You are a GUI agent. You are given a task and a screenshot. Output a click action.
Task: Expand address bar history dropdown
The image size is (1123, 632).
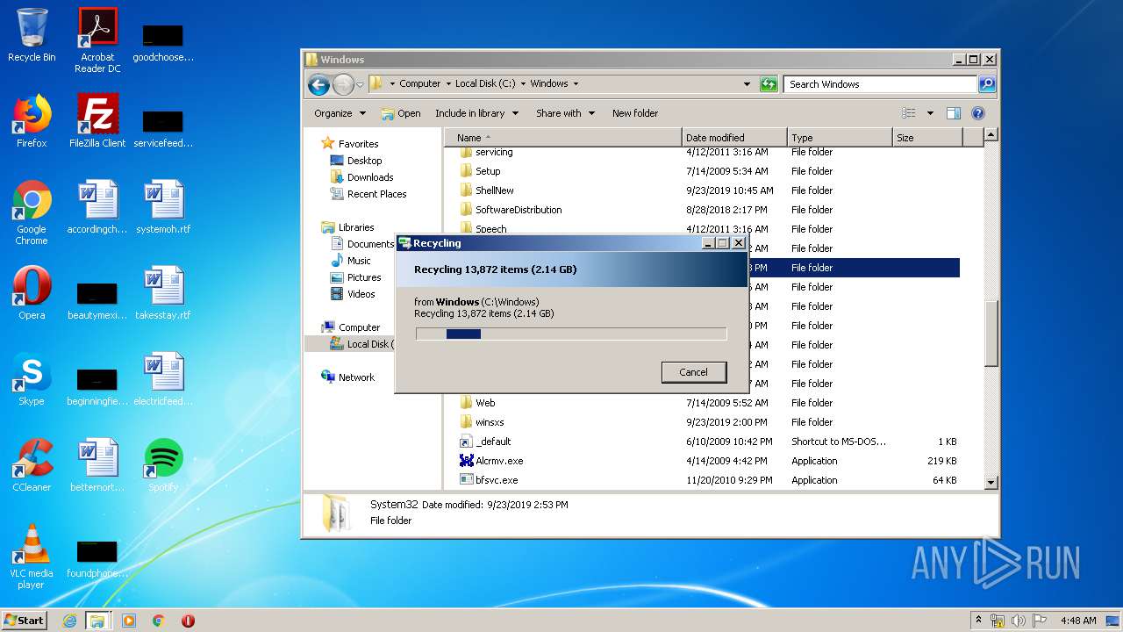[x=747, y=84]
